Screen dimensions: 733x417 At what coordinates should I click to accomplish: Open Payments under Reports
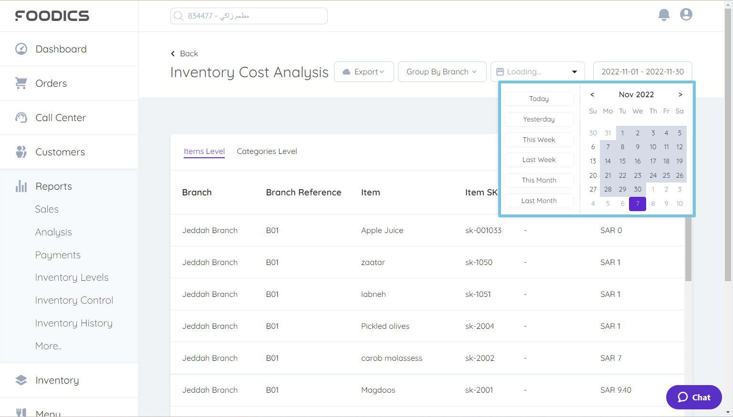pyautogui.click(x=58, y=255)
